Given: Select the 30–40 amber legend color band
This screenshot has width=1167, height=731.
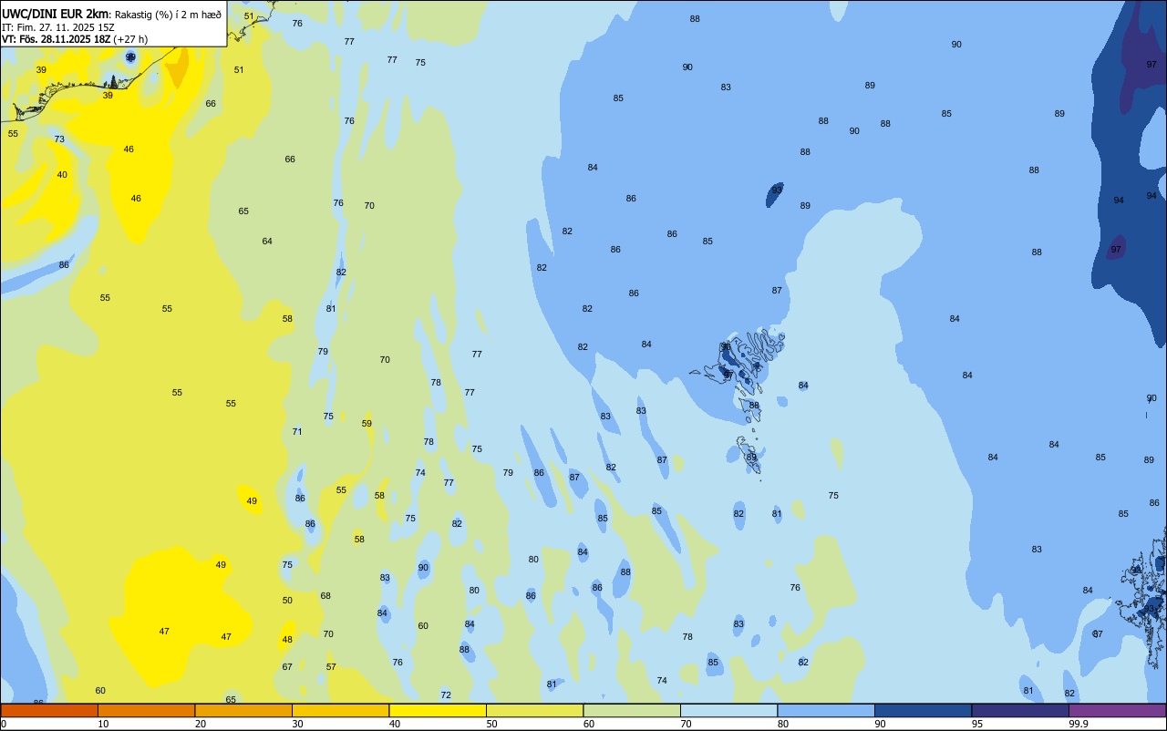Looking at the screenshot, I should (x=340, y=710).
